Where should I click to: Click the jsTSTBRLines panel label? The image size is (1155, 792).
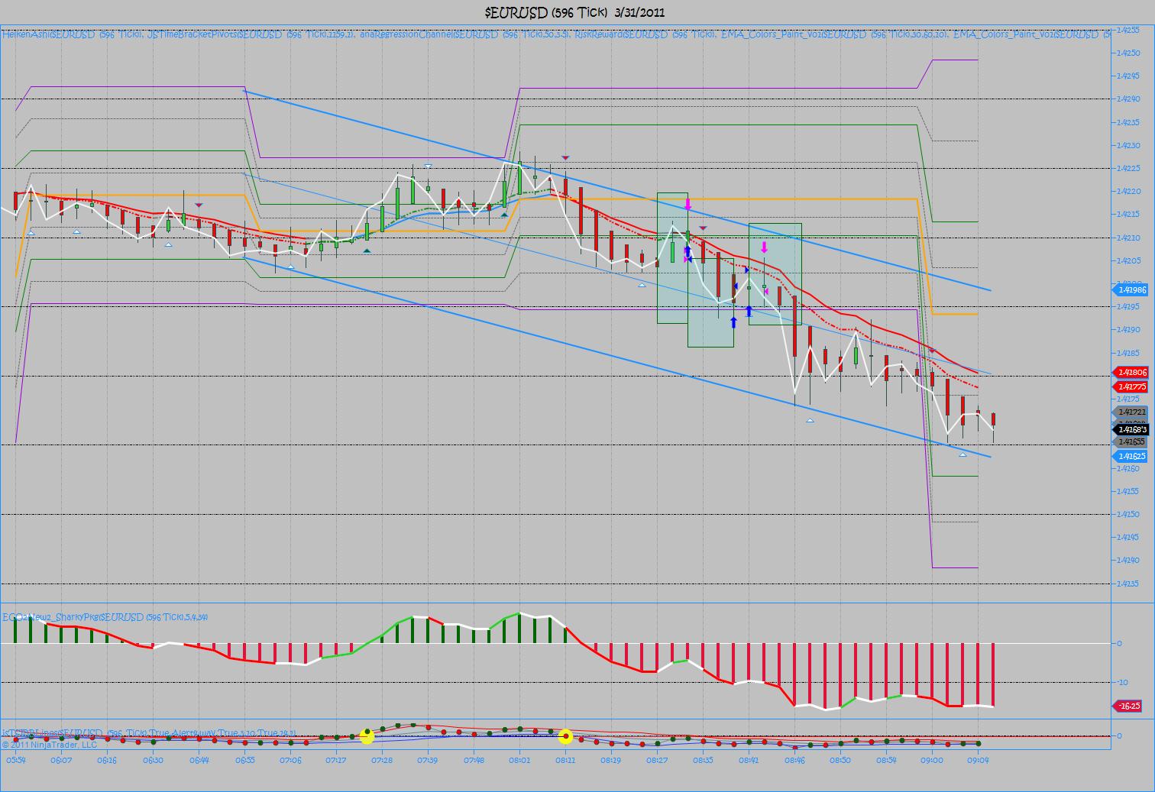click(x=149, y=732)
